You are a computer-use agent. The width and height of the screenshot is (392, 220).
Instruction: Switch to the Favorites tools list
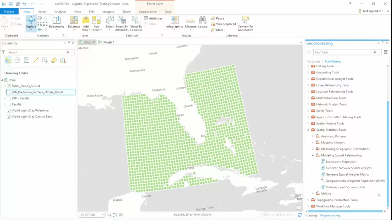[x=314, y=61]
